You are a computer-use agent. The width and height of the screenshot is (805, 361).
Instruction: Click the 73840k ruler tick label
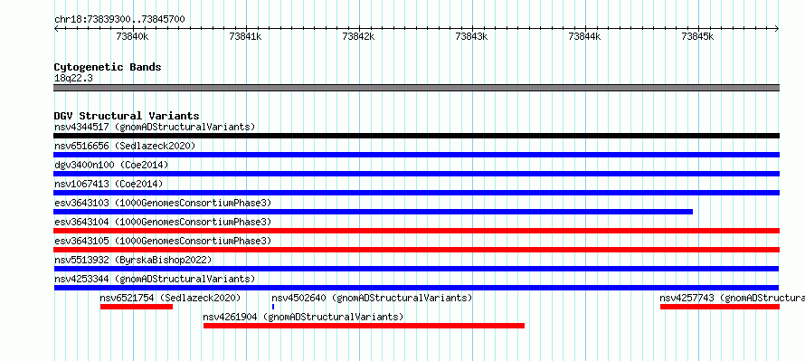click(132, 36)
